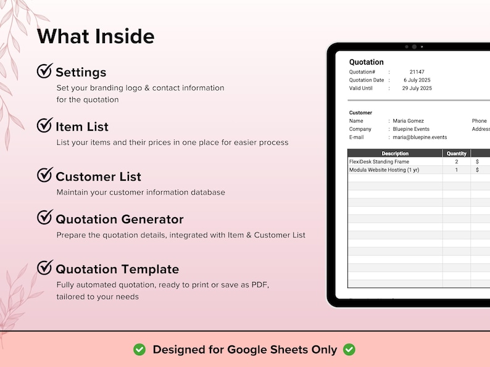Select the quotation date '6 July 2025'
Image resolution: width=490 pixels, height=367 pixels.
point(417,80)
